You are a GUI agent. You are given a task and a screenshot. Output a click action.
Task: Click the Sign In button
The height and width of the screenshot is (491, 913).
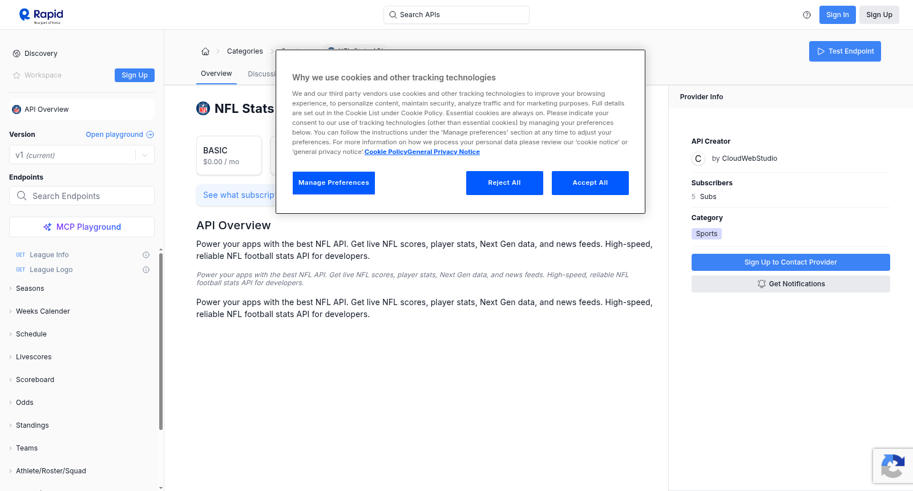[837, 15]
